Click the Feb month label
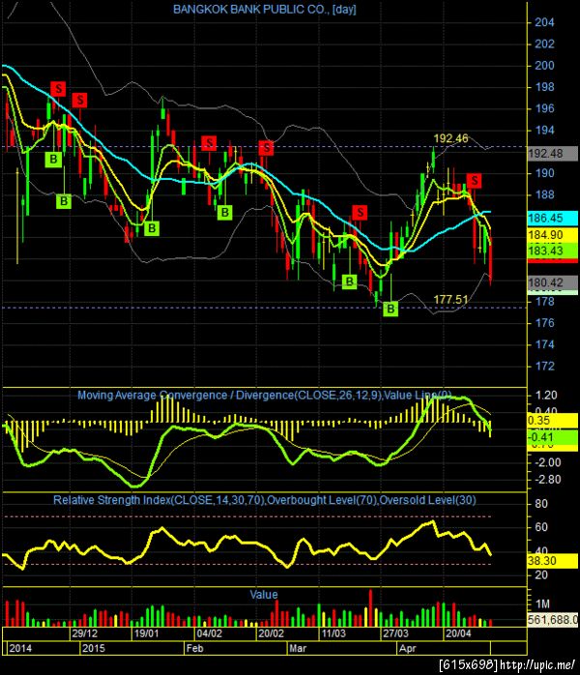The width and height of the screenshot is (580, 675). click(195, 648)
